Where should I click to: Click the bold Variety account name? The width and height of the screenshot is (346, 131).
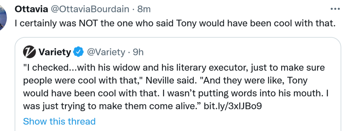point(55,52)
